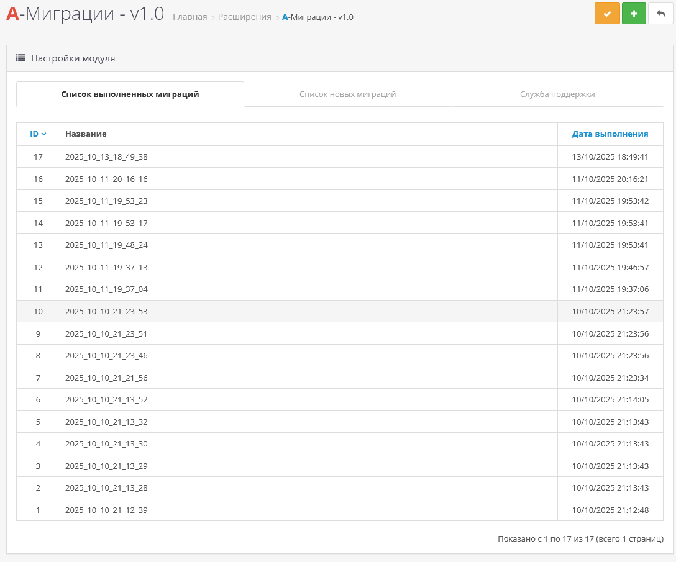The height and width of the screenshot is (562, 676).
Task: Switch to Список новых миграций tab
Action: pos(347,94)
